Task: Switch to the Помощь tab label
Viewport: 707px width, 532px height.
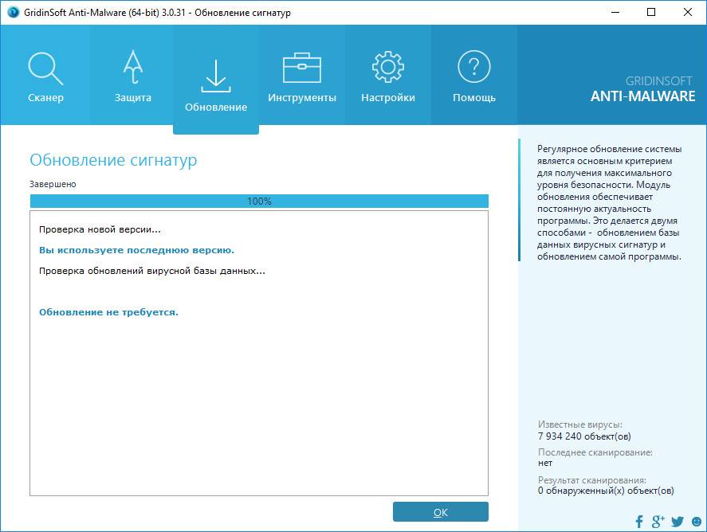Action: coord(474,98)
